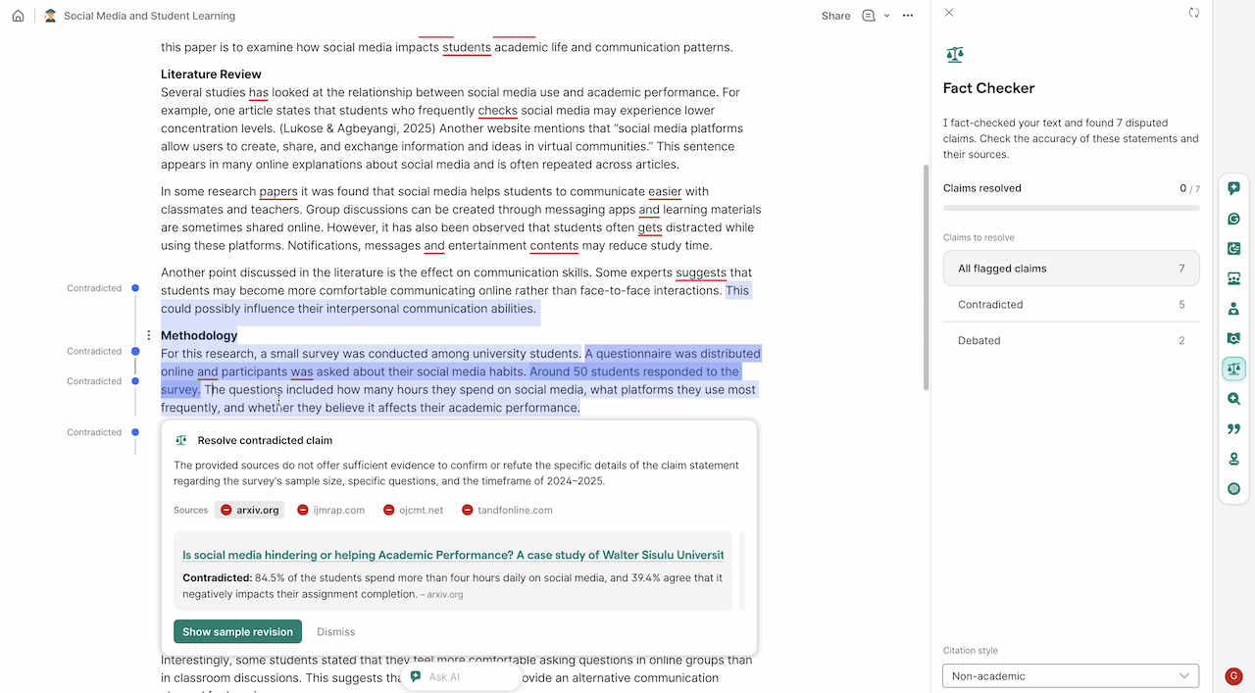Select the person-with-heart humanizer icon
The height and width of the screenshot is (693, 1255).
pos(1233,307)
